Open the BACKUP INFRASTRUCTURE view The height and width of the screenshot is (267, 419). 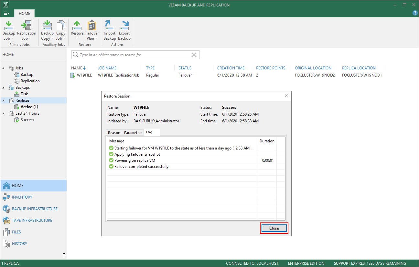tap(34, 209)
